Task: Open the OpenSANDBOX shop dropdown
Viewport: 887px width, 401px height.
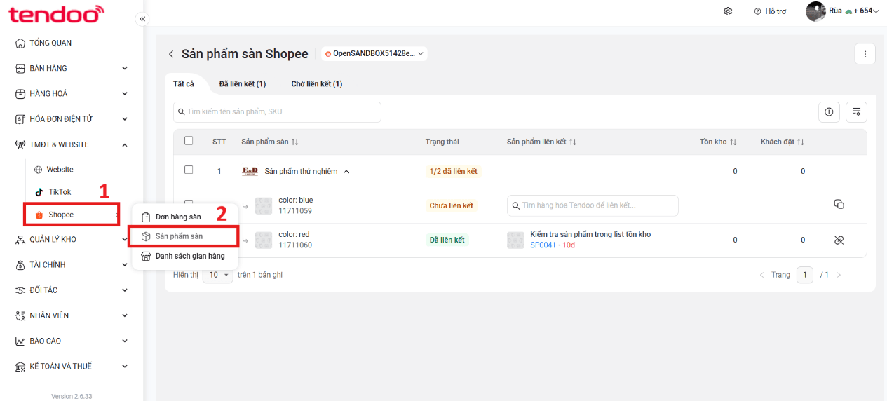Action: pos(374,53)
